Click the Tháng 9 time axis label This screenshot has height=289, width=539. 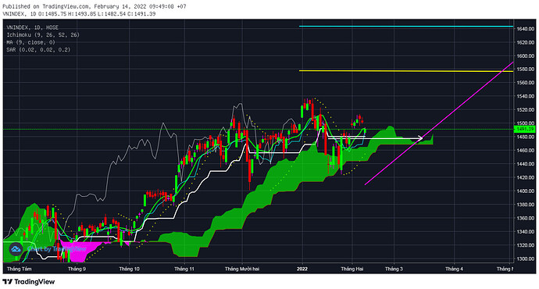(77, 269)
